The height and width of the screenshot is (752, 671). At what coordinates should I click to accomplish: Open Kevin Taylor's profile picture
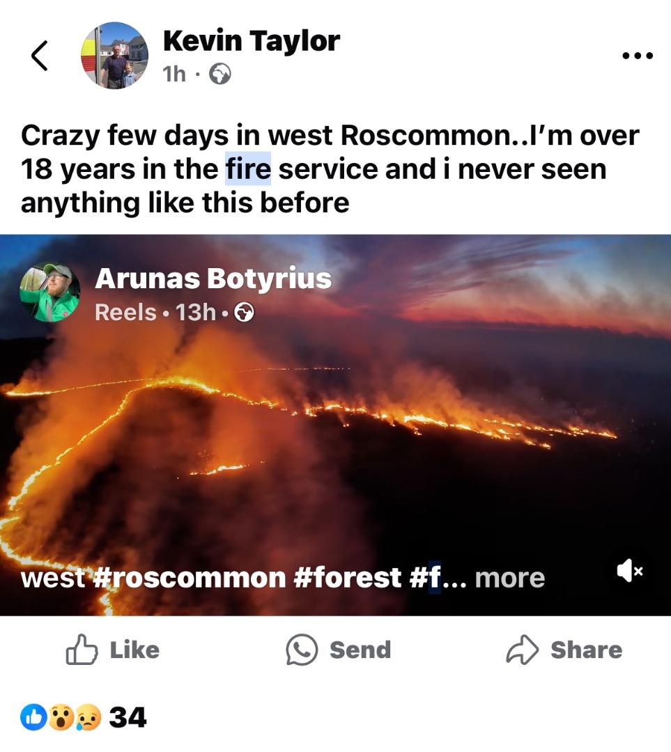coord(114,56)
